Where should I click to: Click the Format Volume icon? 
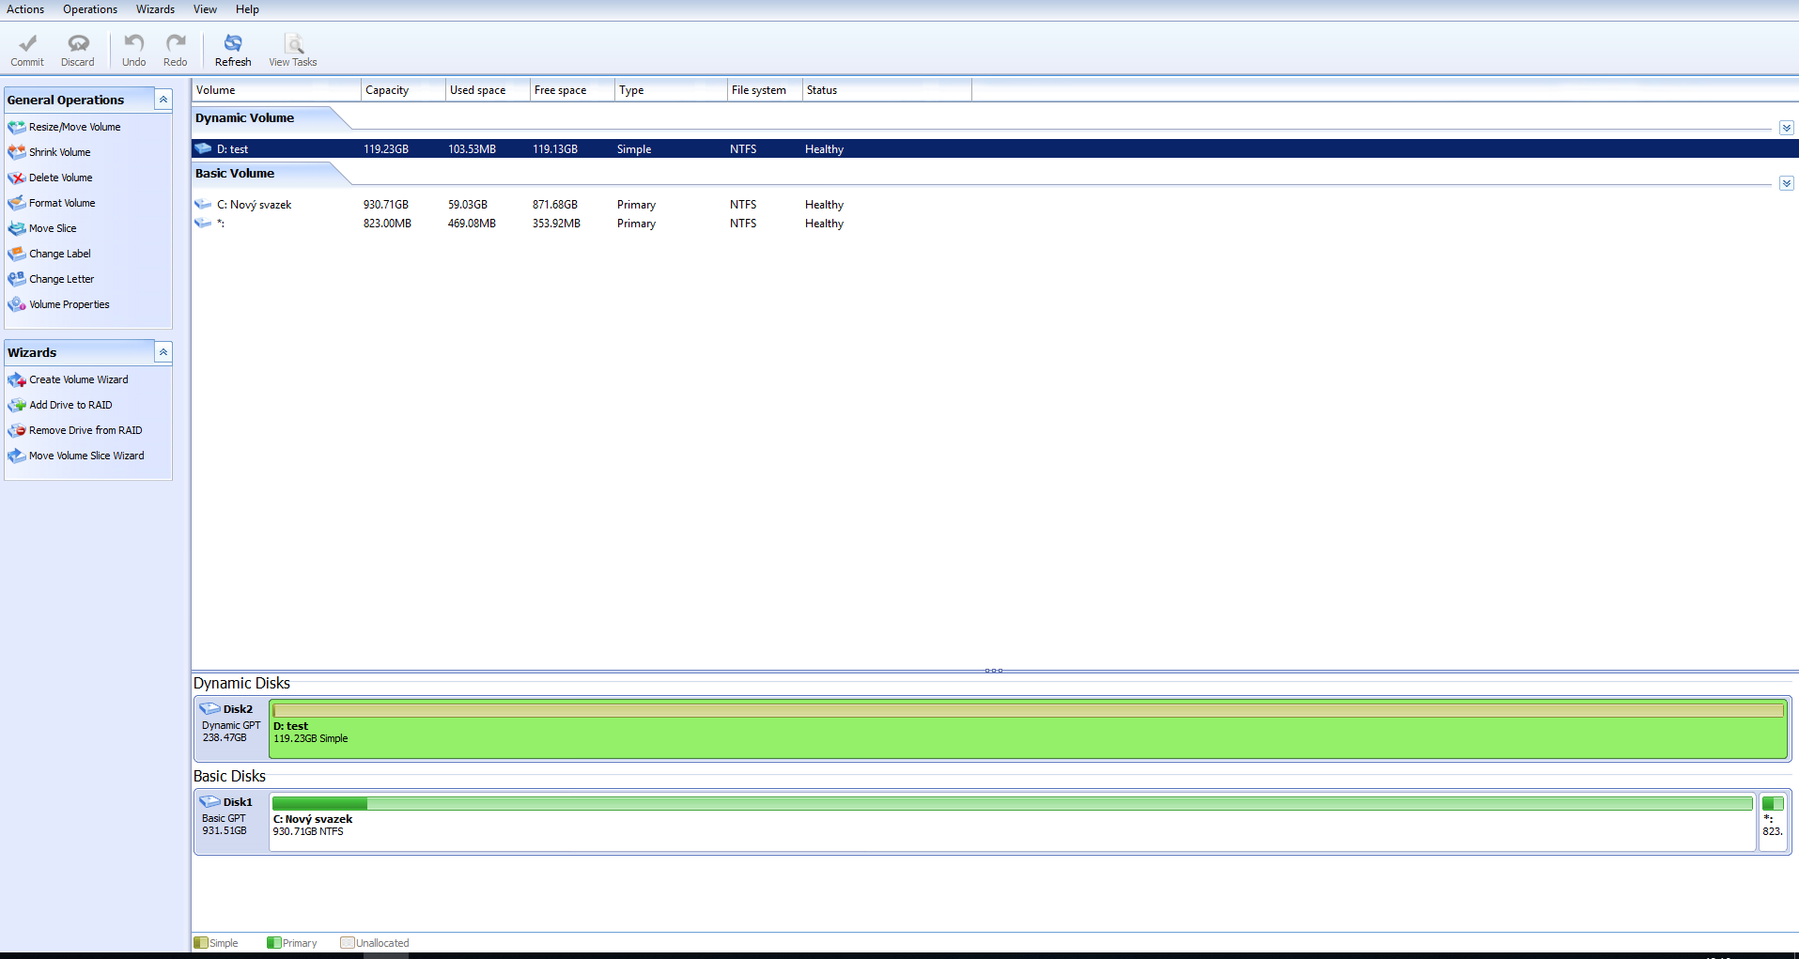pyautogui.click(x=17, y=203)
